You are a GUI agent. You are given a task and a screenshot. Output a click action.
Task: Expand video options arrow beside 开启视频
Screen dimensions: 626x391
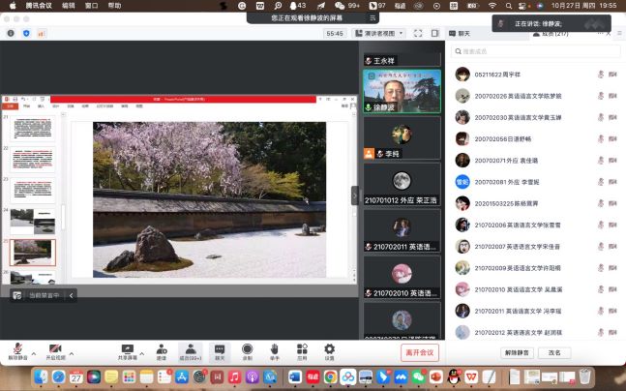pyautogui.click(x=73, y=352)
